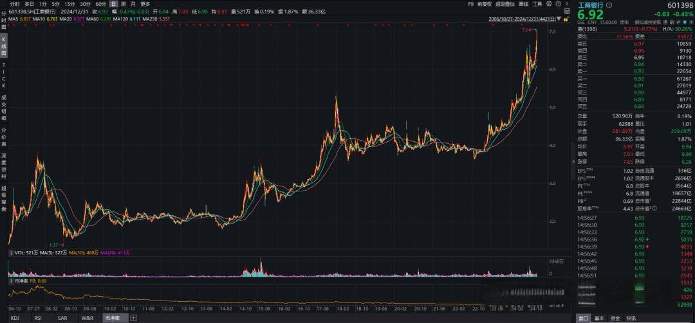Open the 港(1398) H-share quote link

[586, 29]
